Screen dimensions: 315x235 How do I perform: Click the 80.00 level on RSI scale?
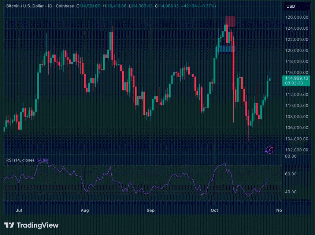291,156
